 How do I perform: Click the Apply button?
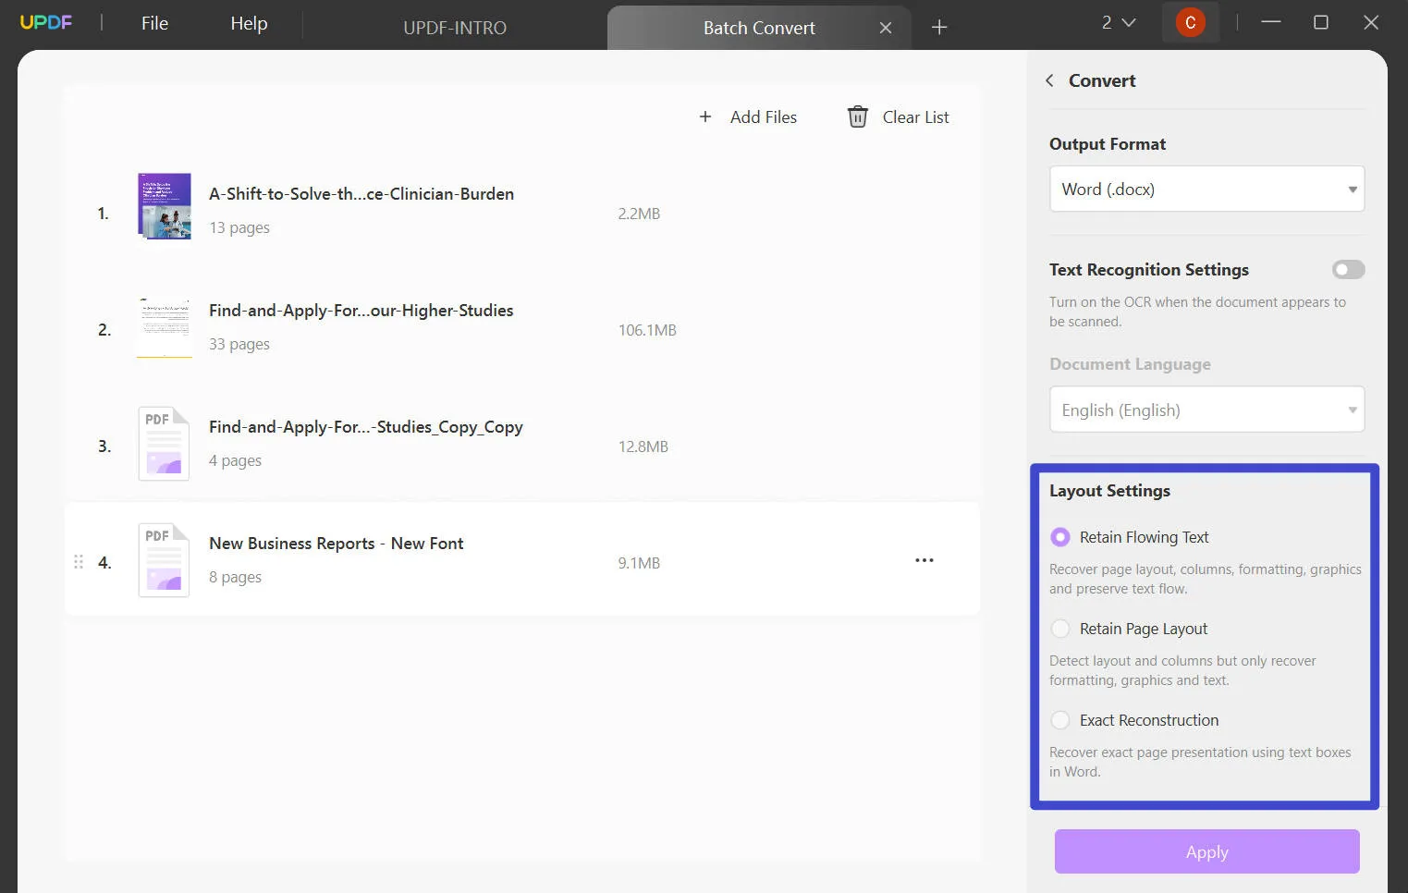tap(1206, 851)
